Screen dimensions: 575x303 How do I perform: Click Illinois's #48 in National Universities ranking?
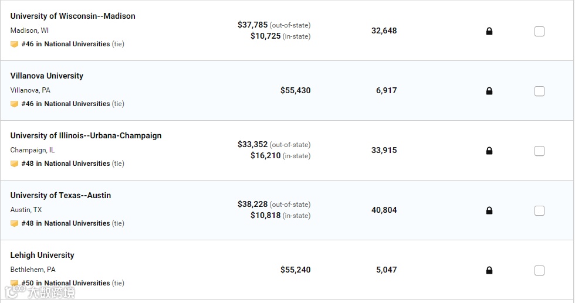66,164
